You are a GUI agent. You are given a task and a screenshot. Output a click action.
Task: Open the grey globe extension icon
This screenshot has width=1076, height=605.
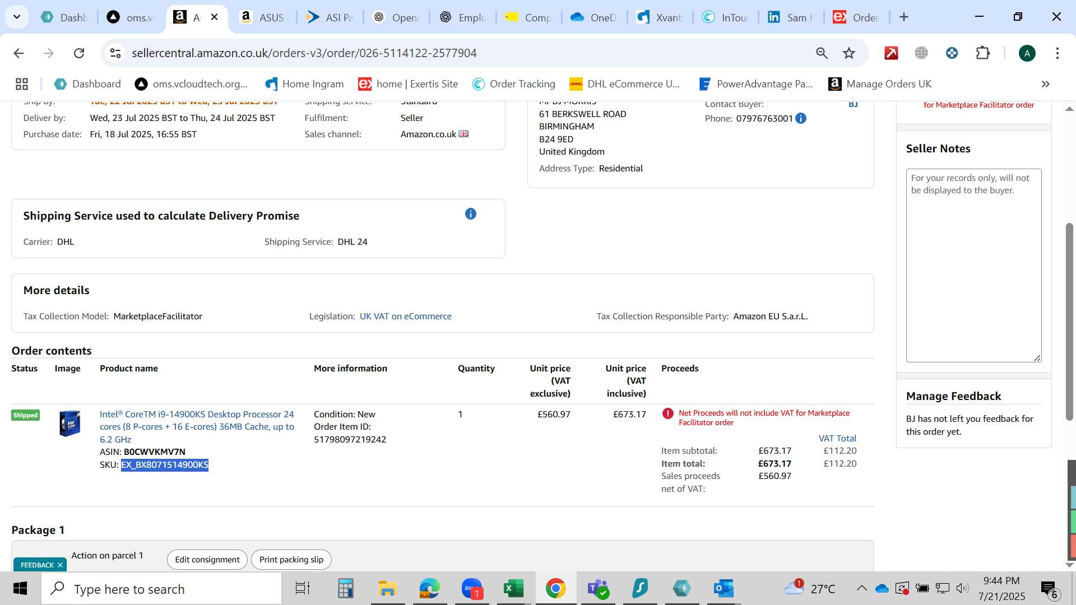(921, 53)
